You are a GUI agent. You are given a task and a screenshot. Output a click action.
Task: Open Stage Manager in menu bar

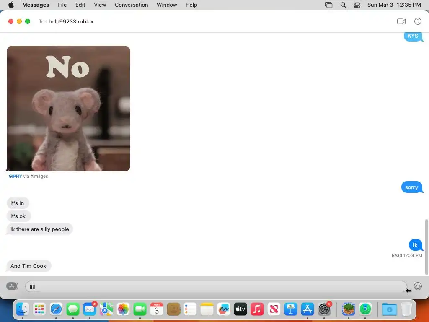point(328,5)
